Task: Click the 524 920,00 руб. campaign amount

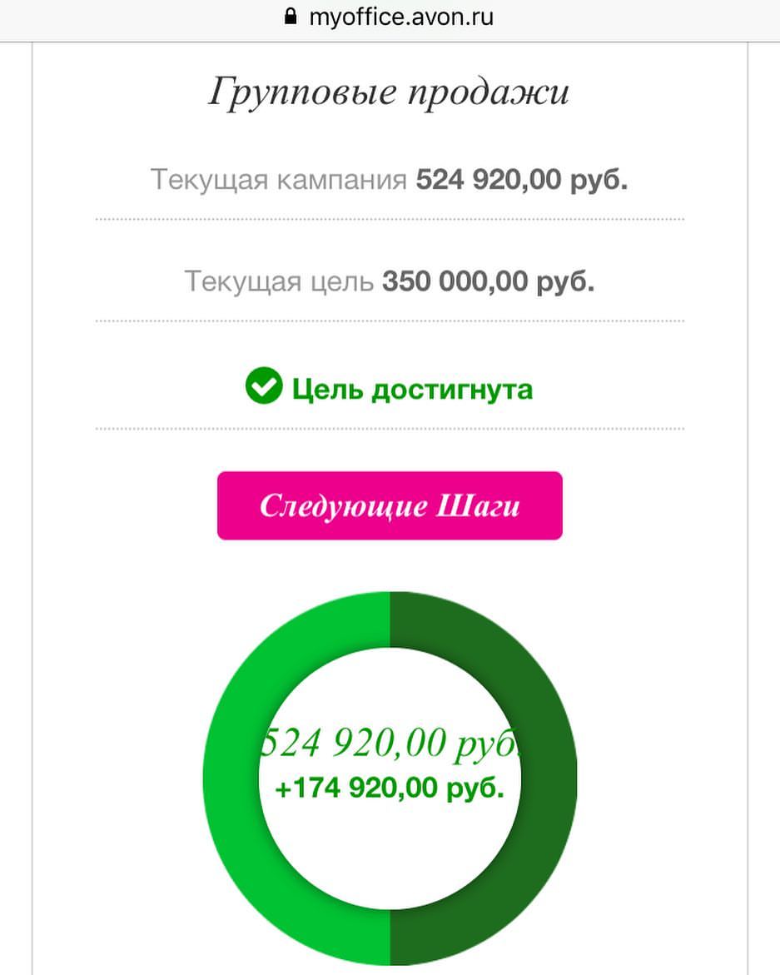Action: click(522, 180)
